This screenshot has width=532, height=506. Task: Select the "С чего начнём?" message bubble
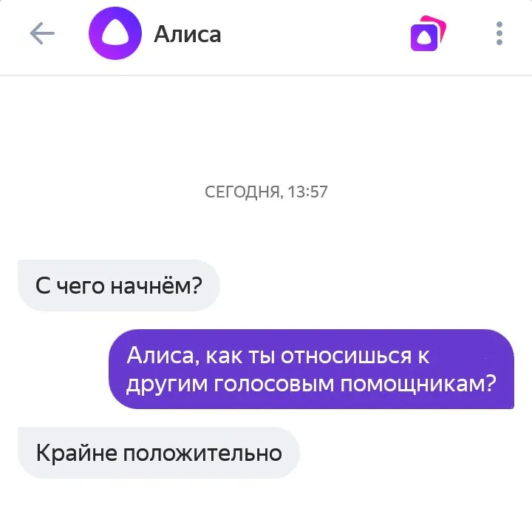[119, 286]
